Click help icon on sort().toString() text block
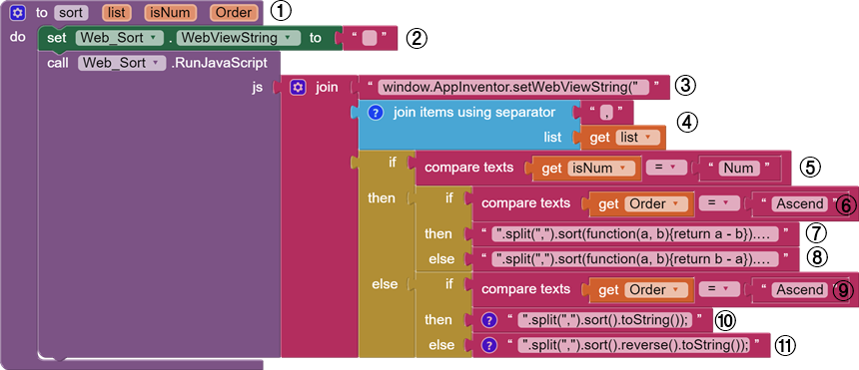 pos(490,320)
